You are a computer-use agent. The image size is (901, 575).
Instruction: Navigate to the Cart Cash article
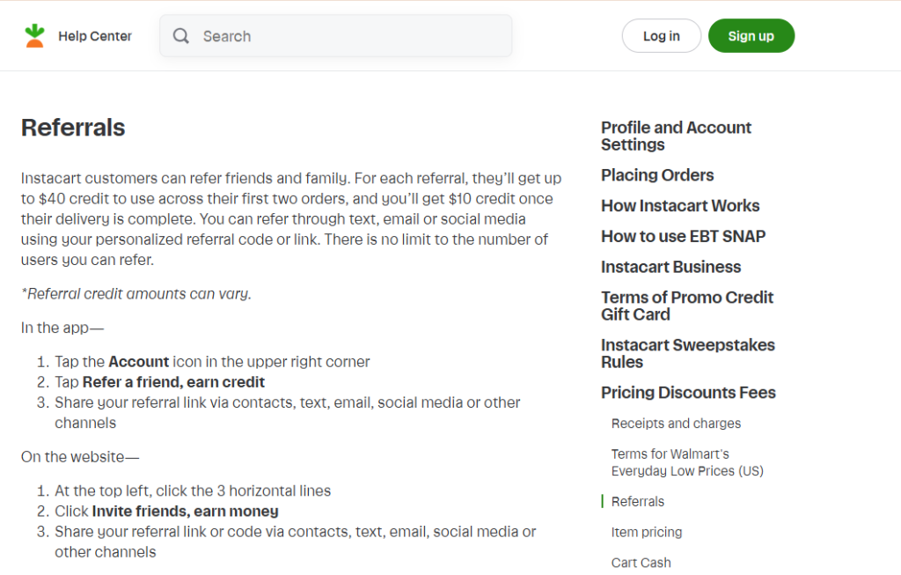click(641, 562)
